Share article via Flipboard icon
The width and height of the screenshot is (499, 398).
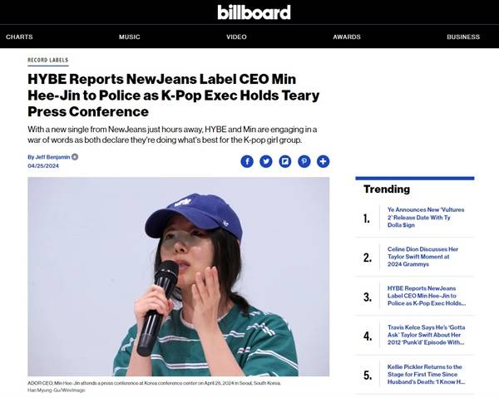tap(285, 161)
